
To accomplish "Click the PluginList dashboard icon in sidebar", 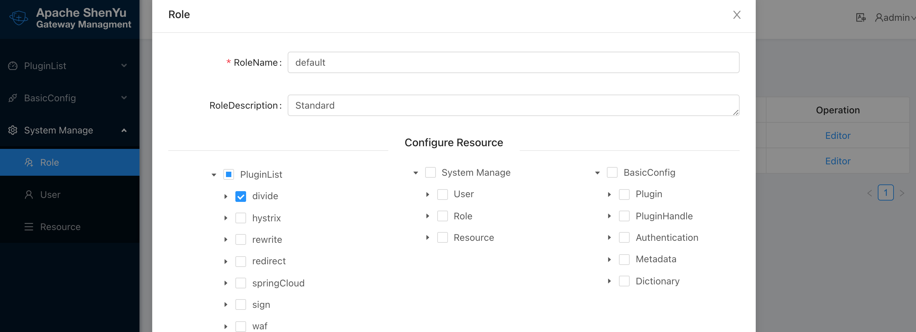I will click(x=13, y=66).
